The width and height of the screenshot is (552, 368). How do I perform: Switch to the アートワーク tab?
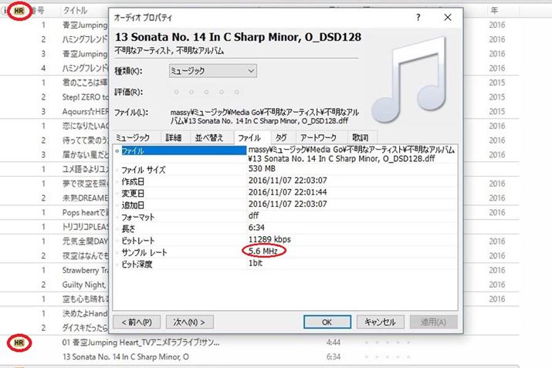coord(319,137)
